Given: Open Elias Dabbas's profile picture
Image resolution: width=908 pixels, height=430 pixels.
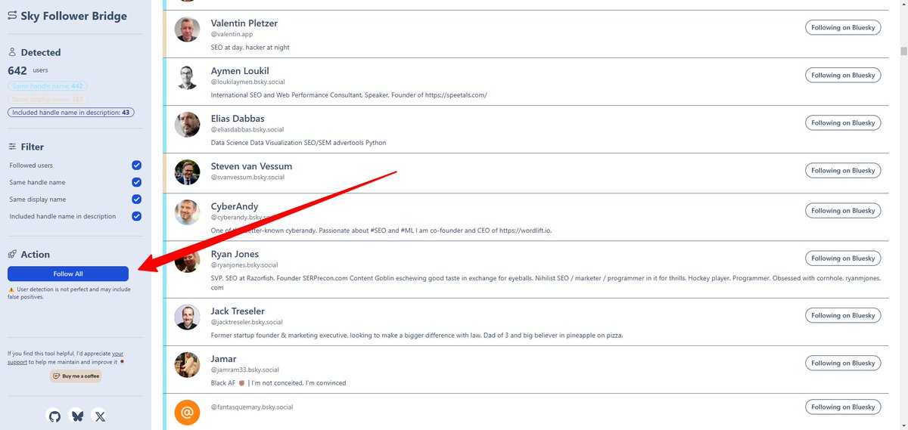Looking at the screenshot, I should [x=187, y=125].
